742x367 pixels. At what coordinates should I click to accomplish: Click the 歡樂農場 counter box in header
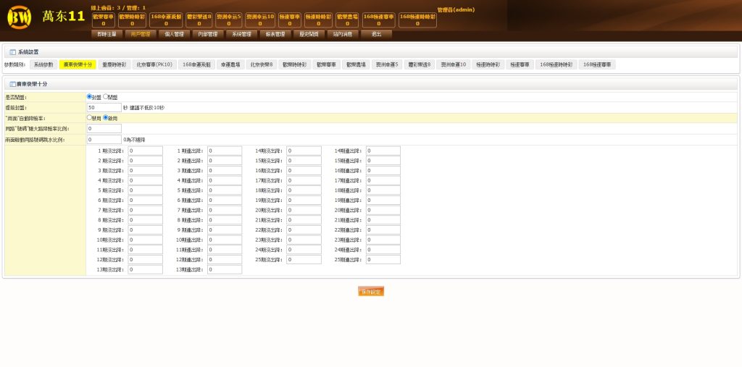click(x=347, y=20)
